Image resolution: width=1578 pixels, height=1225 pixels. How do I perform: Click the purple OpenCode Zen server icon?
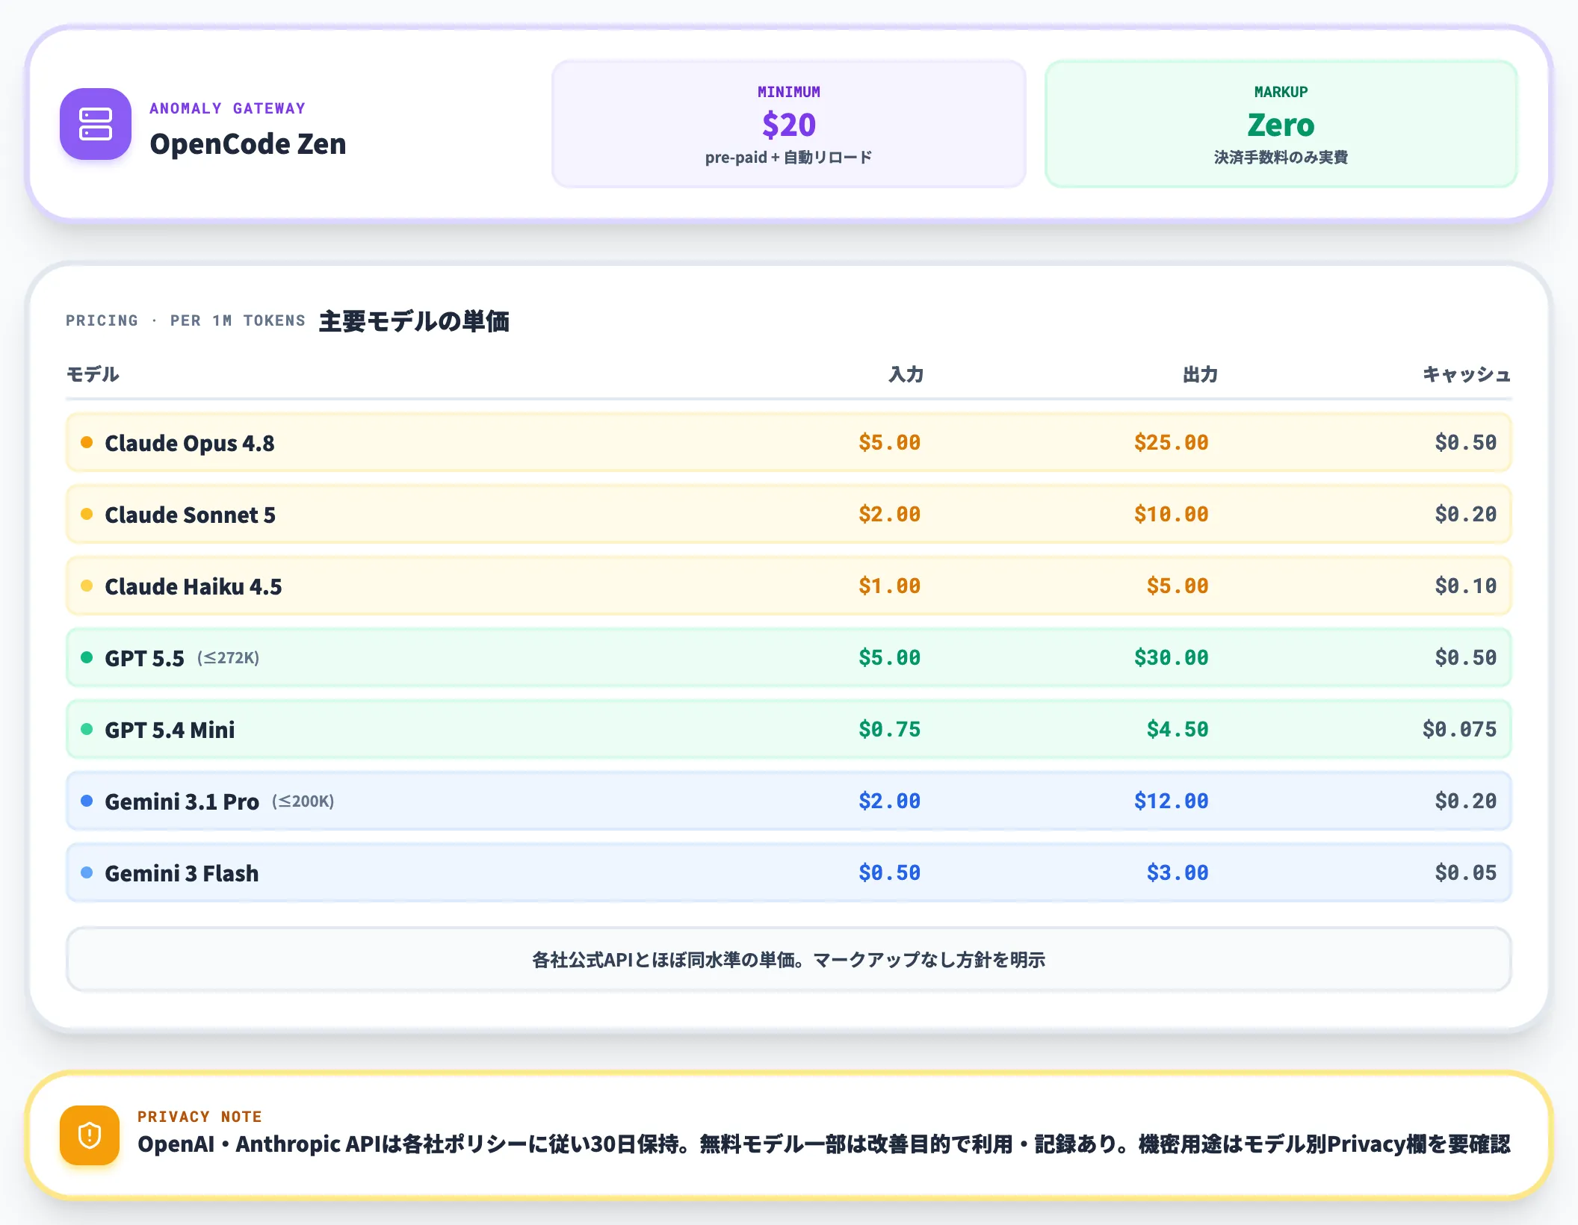96,124
